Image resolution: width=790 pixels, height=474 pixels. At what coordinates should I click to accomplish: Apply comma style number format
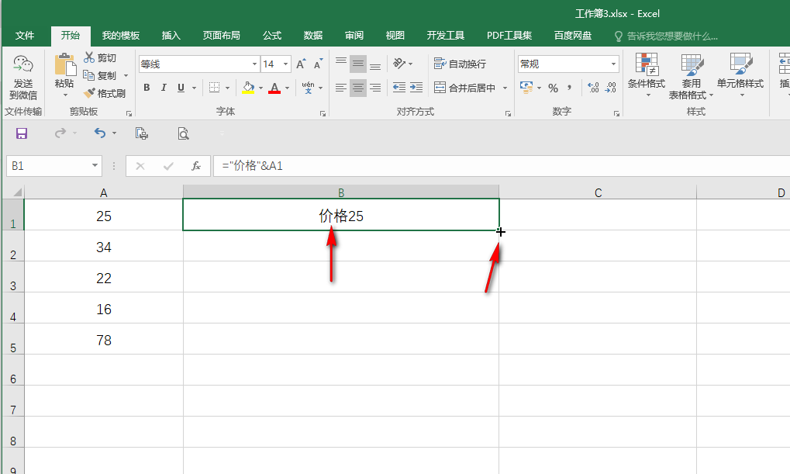click(569, 88)
